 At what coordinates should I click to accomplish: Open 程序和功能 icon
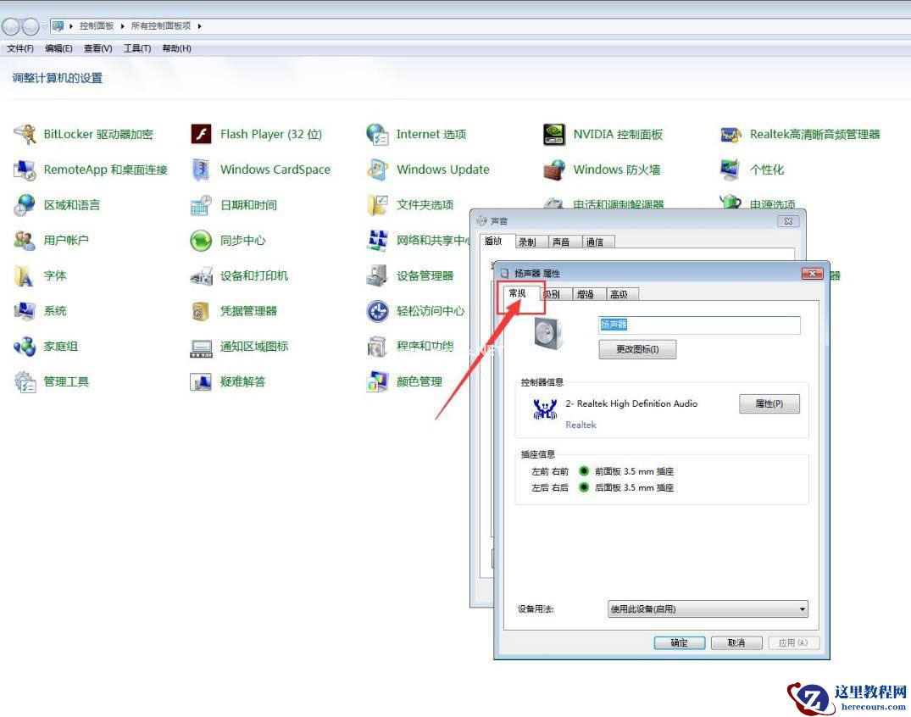point(378,347)
